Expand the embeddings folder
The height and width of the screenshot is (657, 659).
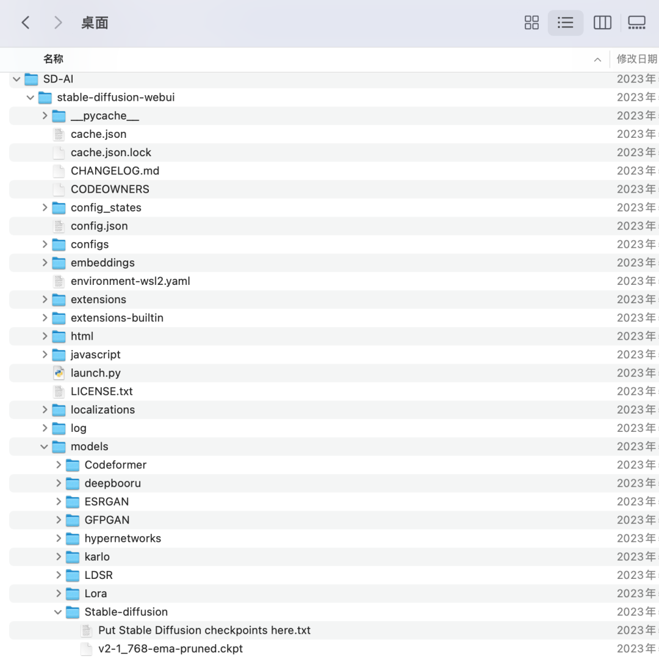(45, 263)
